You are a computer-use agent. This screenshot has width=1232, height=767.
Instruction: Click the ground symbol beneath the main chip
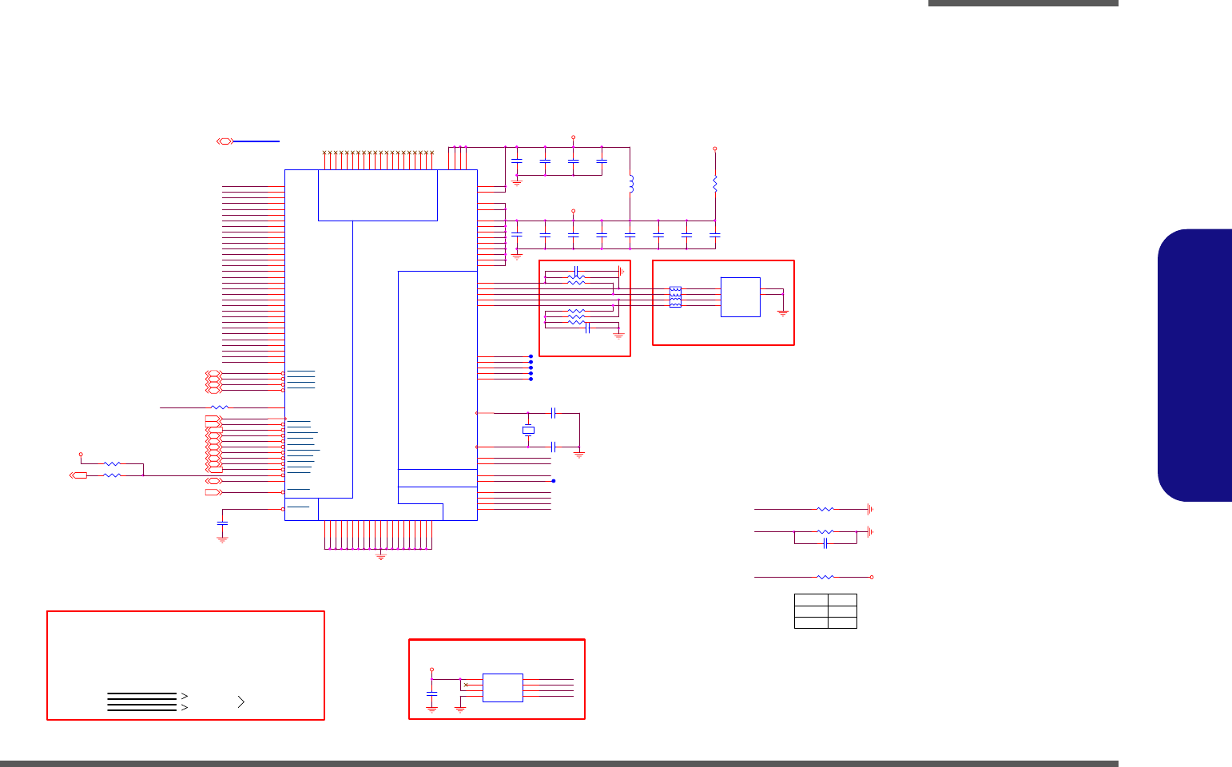click(381, 556)
